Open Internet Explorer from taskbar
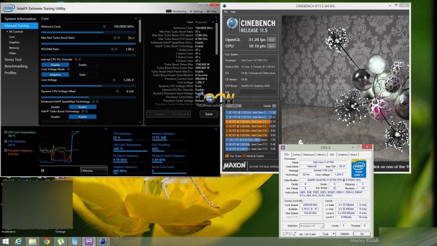Screen dimensions: 437x246 (18, 241)
